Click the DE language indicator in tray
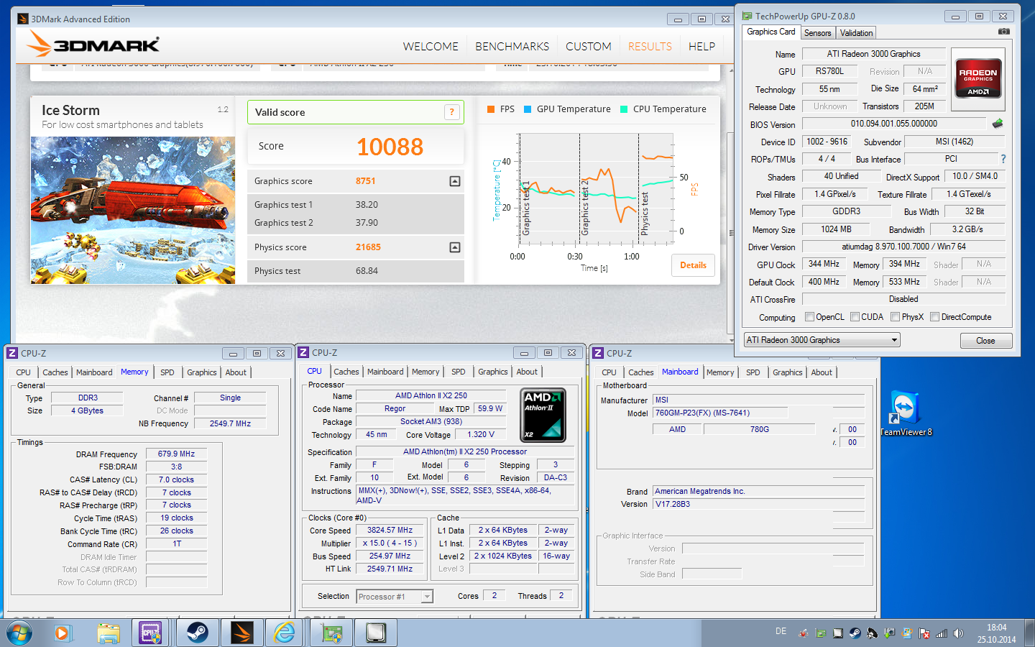The height and width of the screenshot is (647, 1035). 781,631
